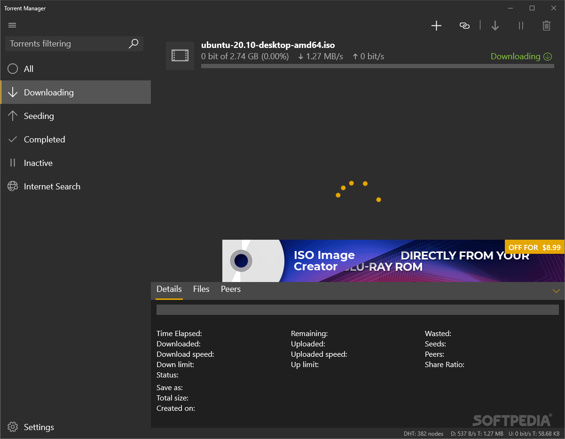565x439 pixels.
Task: Select the Downloading filter
Action: 76,92
